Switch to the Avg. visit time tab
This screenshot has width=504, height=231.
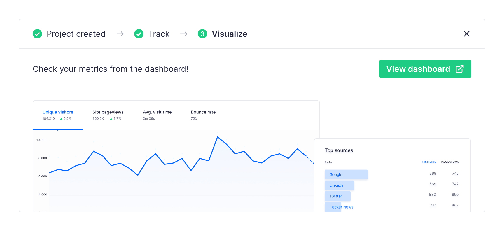coord(157,112)
